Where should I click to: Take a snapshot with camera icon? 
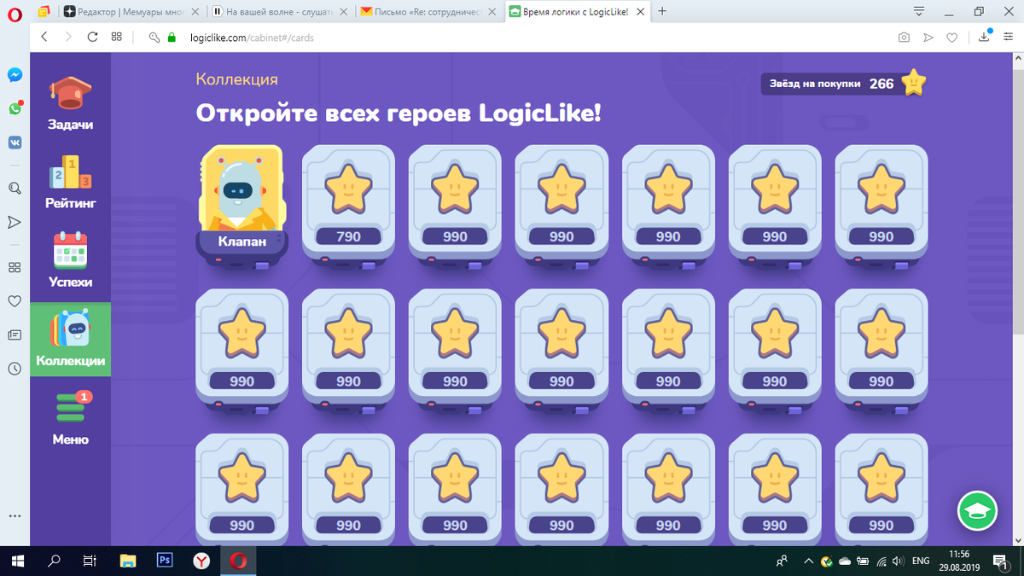[904, 38]
